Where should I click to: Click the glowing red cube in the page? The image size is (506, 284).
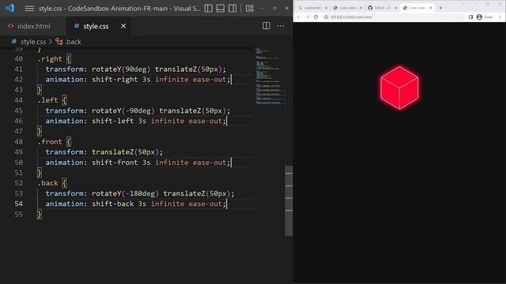coord(399,88)
